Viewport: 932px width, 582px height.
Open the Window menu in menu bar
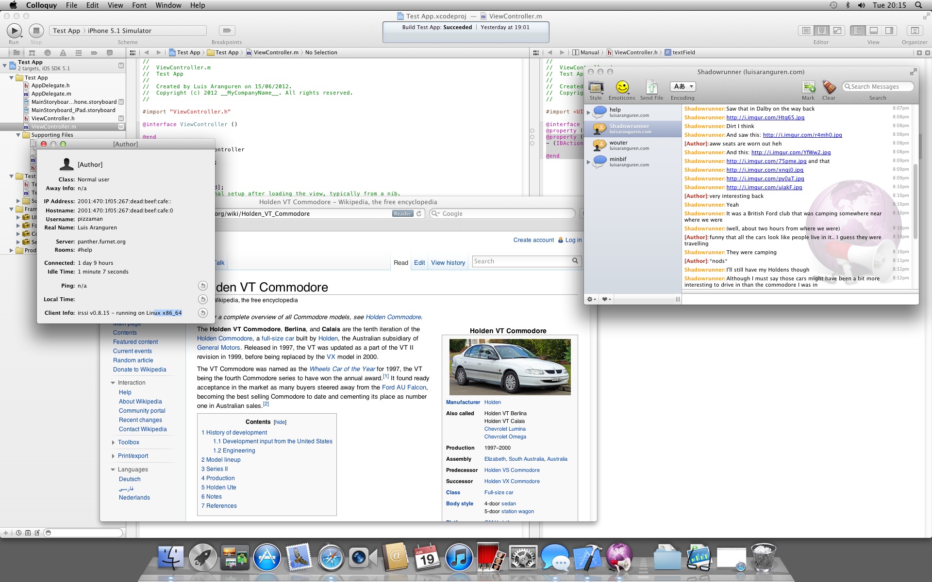point(168,5)
